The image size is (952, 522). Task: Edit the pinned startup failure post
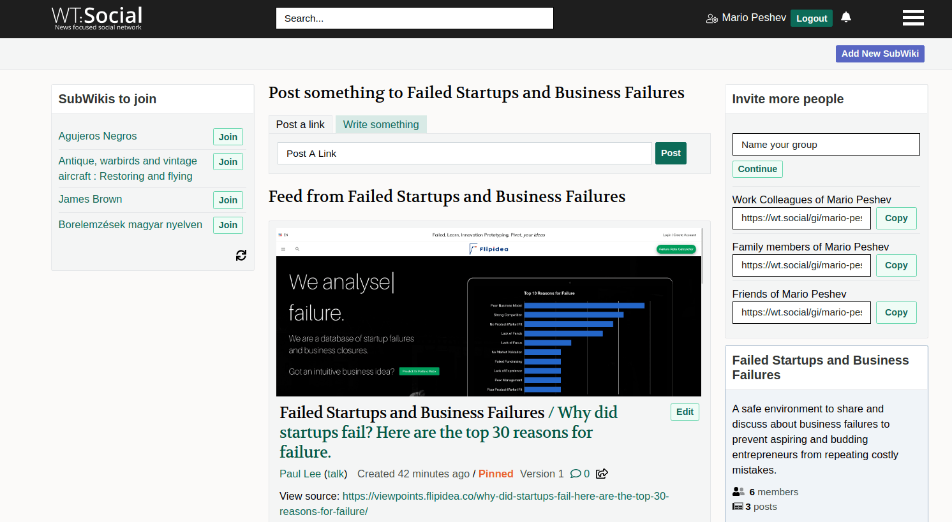(x=685, y=412)
